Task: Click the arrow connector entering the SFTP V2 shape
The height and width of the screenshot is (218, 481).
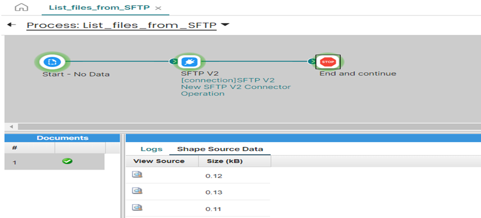Action: pos(173,62)
